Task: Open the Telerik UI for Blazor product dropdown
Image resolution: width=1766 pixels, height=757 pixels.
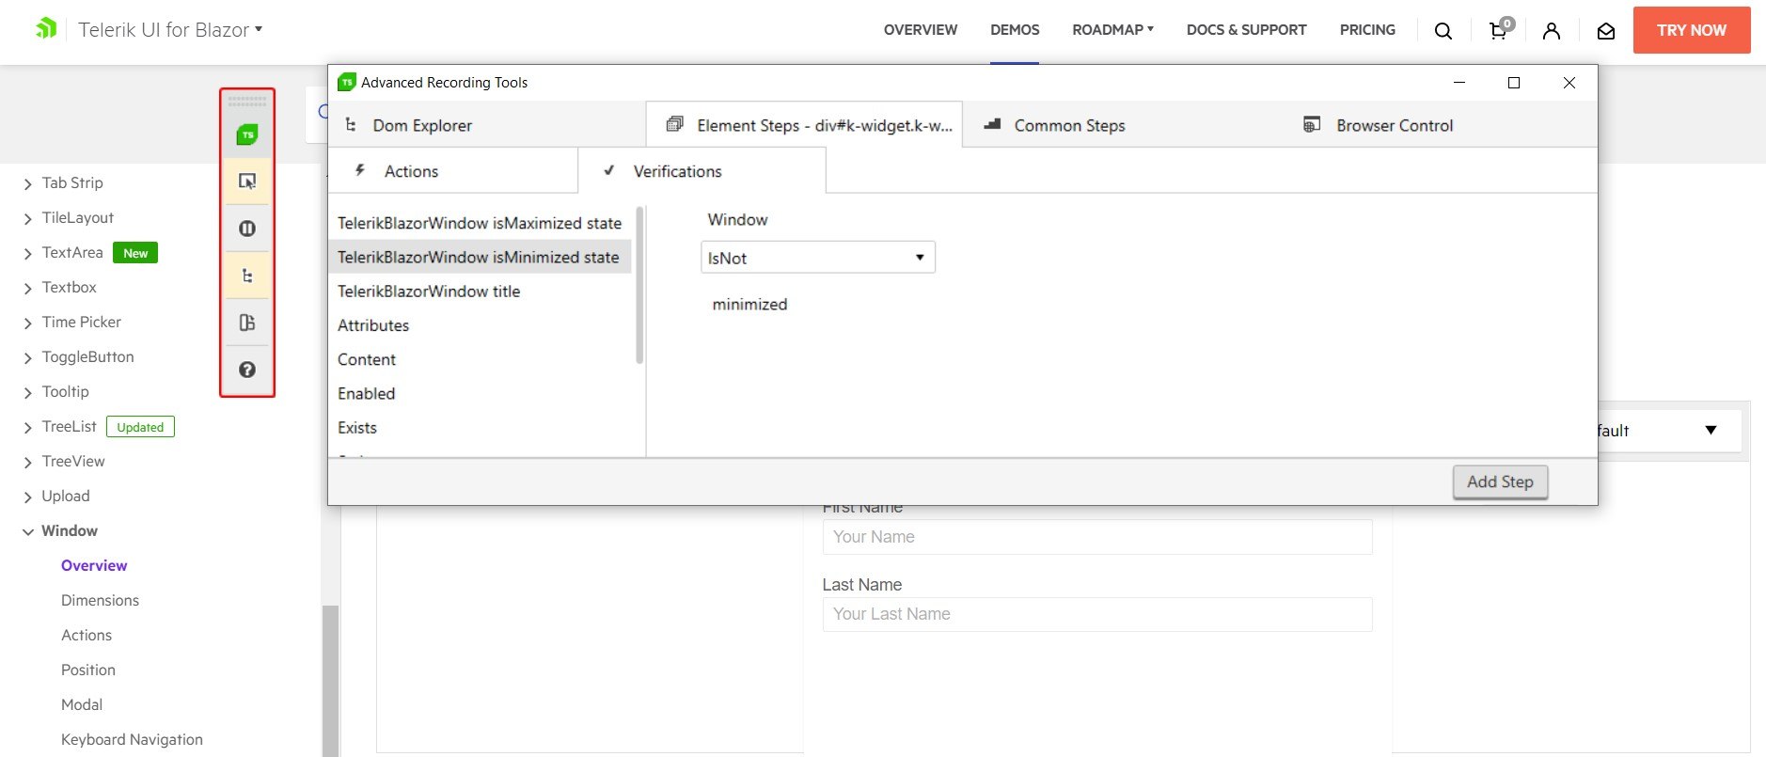Action: pyautogui.click(x=170, y=30)
